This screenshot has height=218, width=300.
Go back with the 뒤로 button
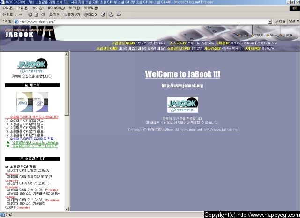coord(7,15)
